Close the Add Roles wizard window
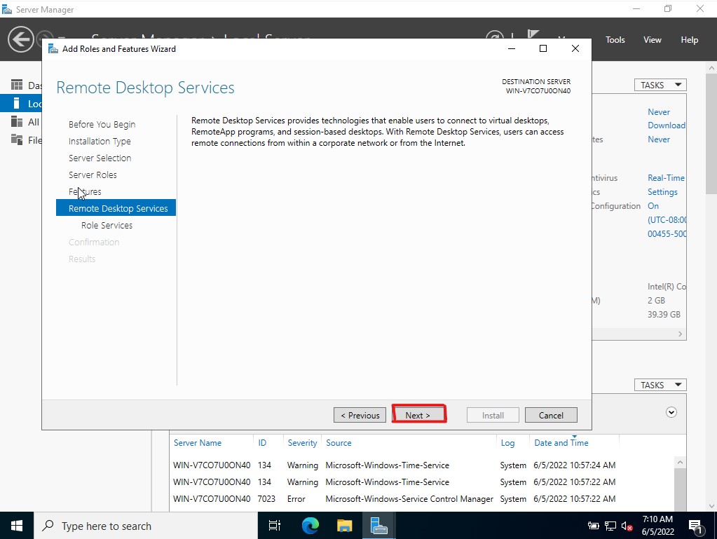This screenshot has height=539, width=717. point(575,48)
